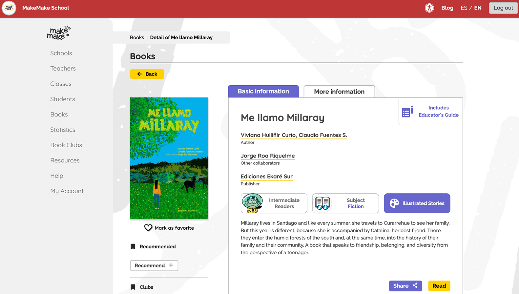Click the Educator's Guide document icon
The width and height of the screenshot is (519, 294).
click(407, 112)
